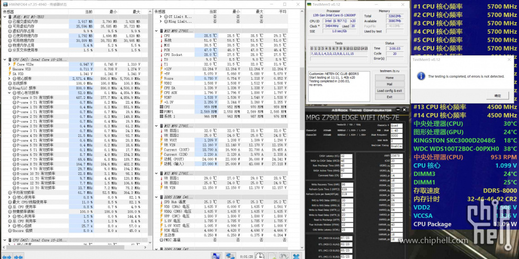Image resolution: width=519 pixels, height=259 pixels.
Task: Click the tREFI value field
Action: (396, 155)
